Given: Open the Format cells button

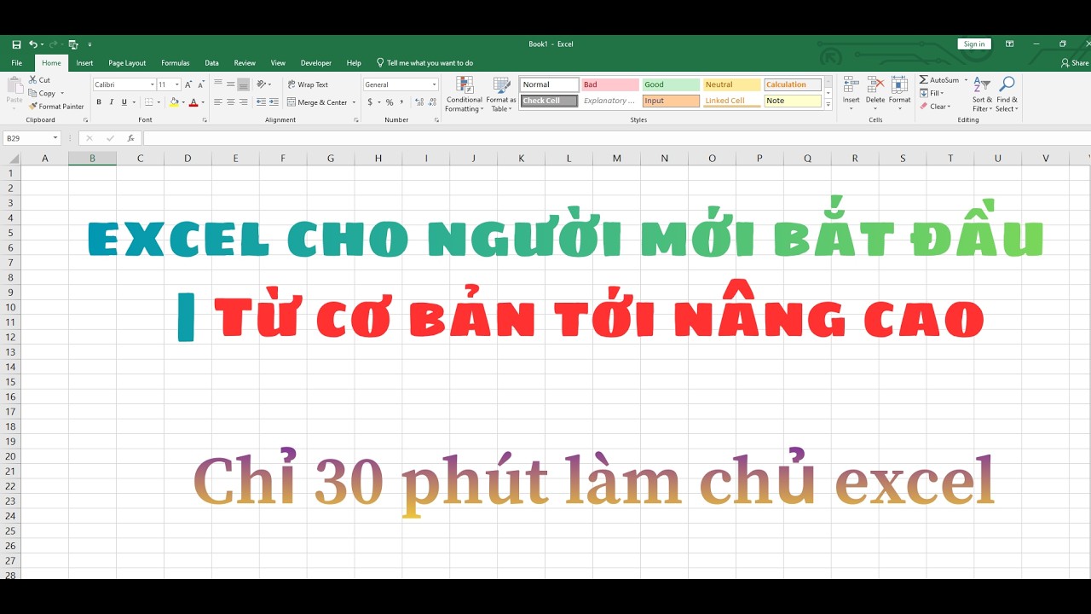Looking at the screenshot, I should pyautogui.click(x=900, y=91).
